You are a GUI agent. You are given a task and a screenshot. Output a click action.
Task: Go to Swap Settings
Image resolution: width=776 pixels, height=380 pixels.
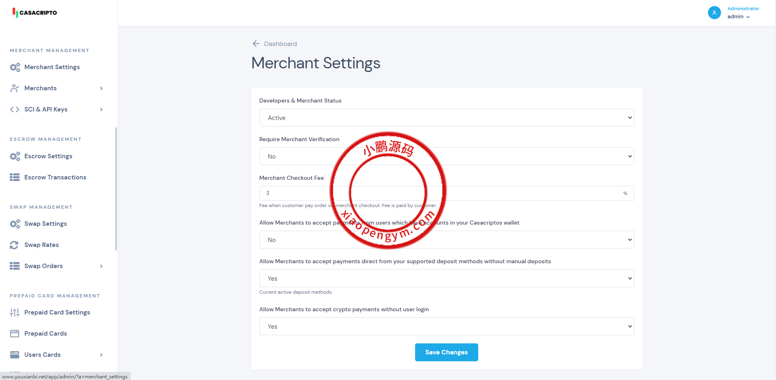click(45, 224)
